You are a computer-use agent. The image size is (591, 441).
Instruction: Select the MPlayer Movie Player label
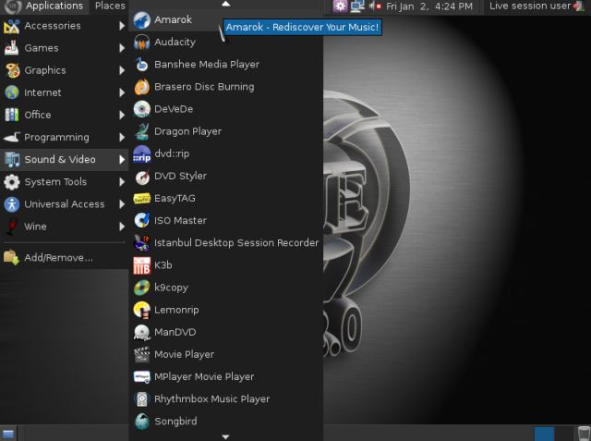(204, 377)
